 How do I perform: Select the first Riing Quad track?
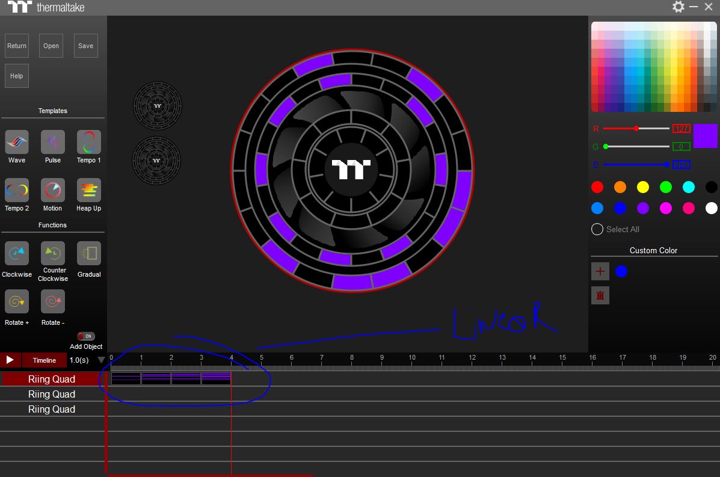[52, 379]
